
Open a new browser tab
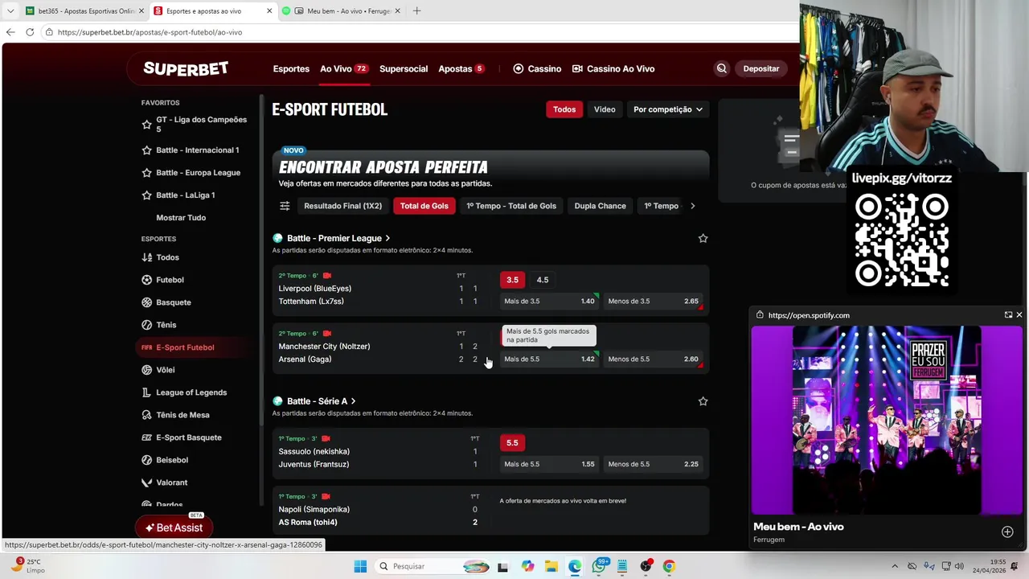(416, 11)
